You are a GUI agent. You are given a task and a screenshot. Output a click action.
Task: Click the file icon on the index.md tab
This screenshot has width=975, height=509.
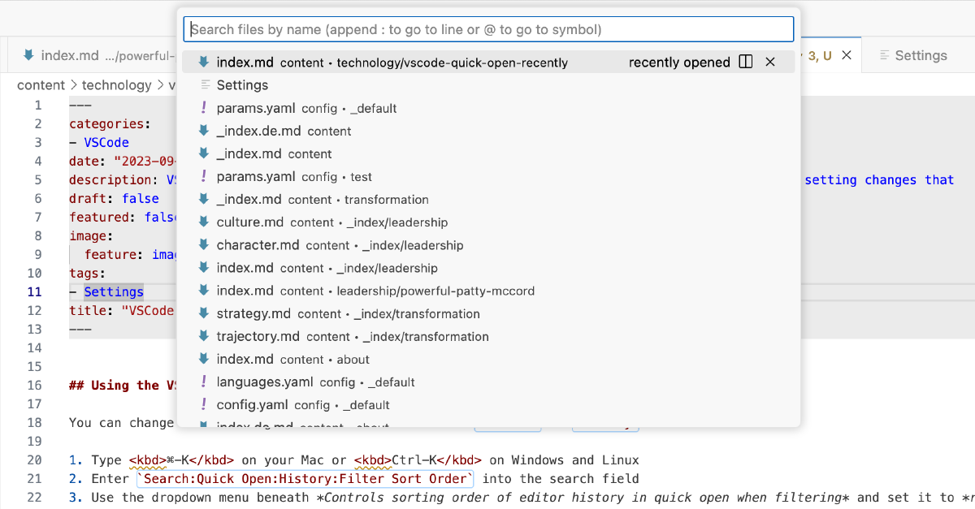30,54
